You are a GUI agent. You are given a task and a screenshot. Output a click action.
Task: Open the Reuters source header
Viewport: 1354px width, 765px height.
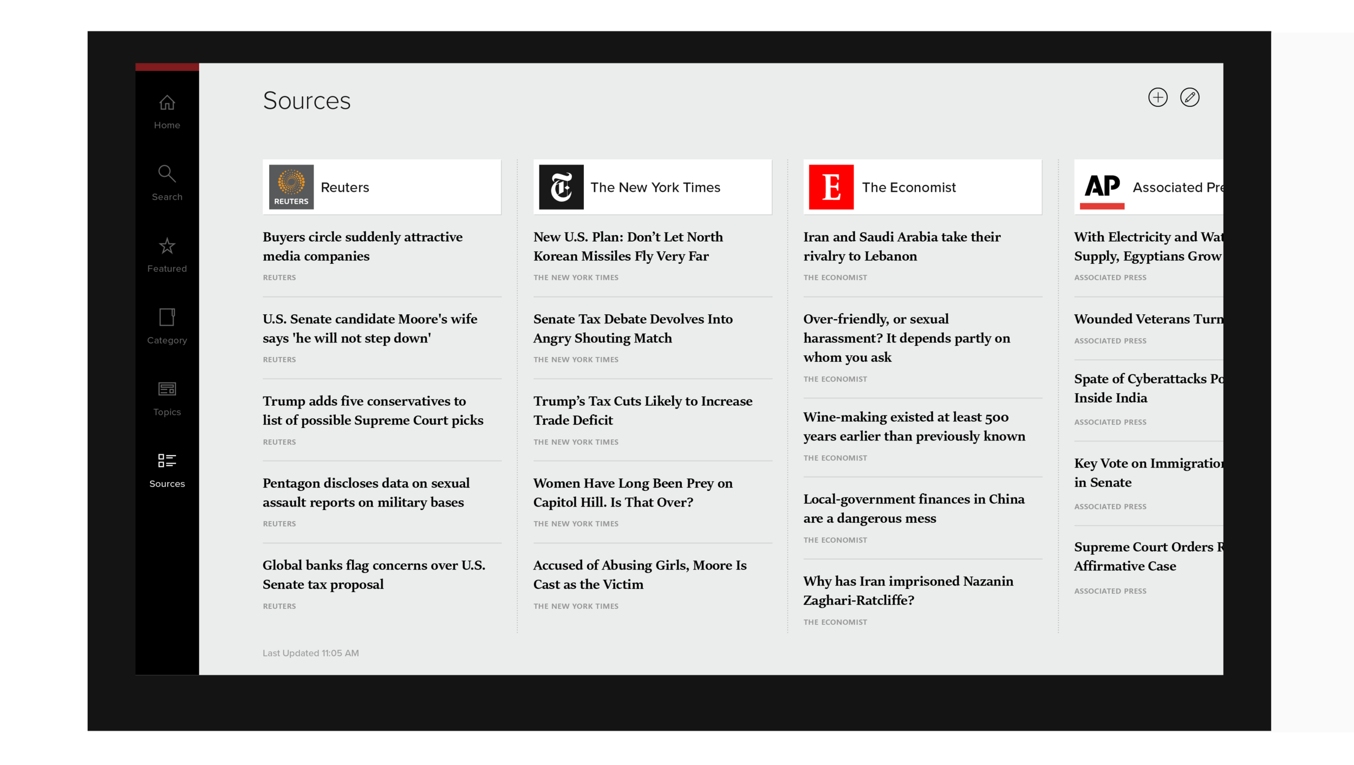pos(381,187)
